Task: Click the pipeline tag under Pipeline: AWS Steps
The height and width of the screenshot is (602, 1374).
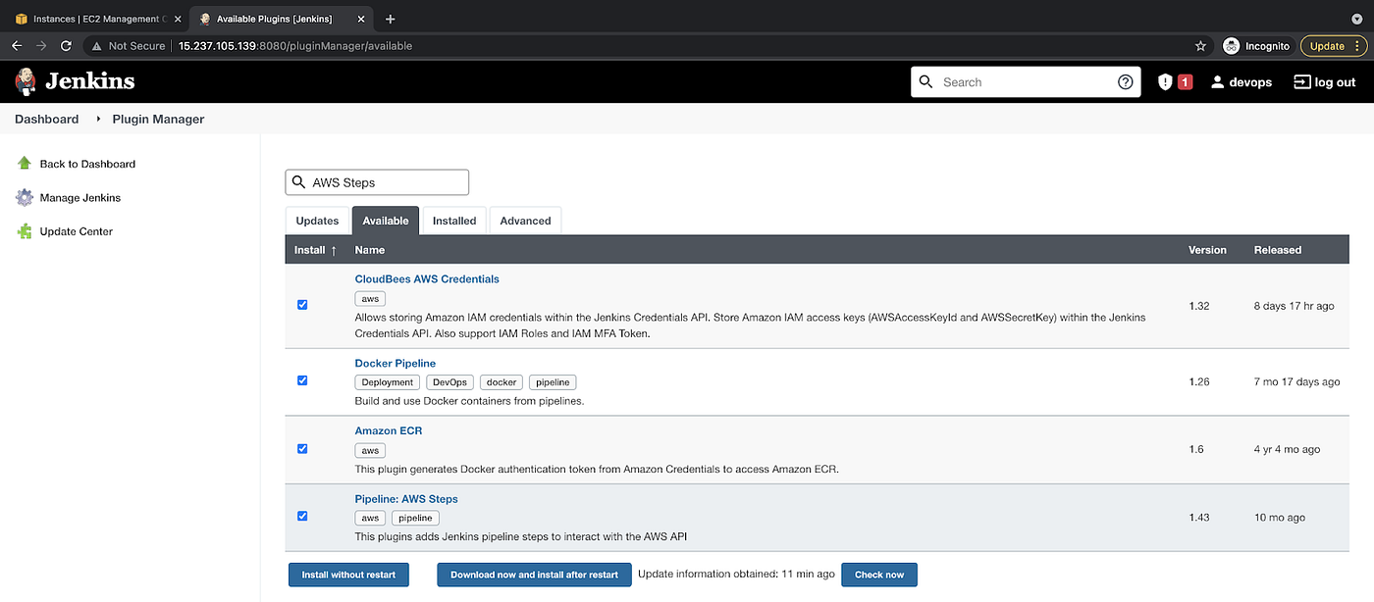Action: (x=415, y=518)
